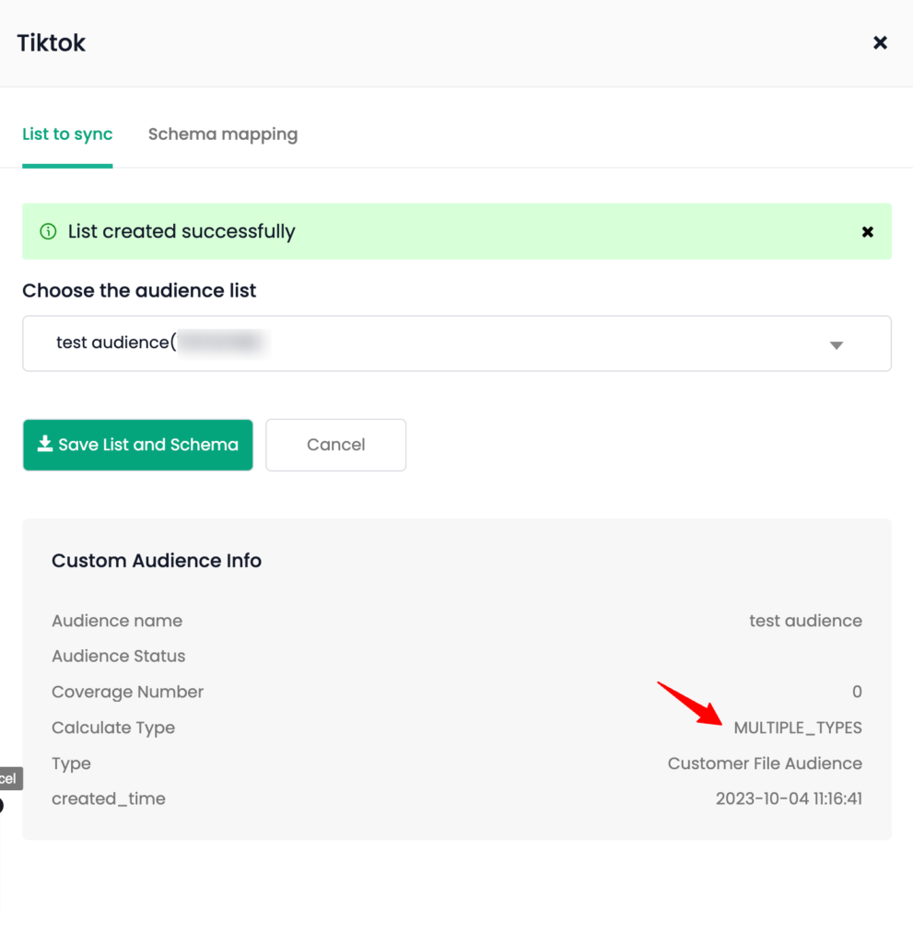
Task: Click the 'Custom Audience Info' heading
Action: pyautogui.click(x=157, y=561)
